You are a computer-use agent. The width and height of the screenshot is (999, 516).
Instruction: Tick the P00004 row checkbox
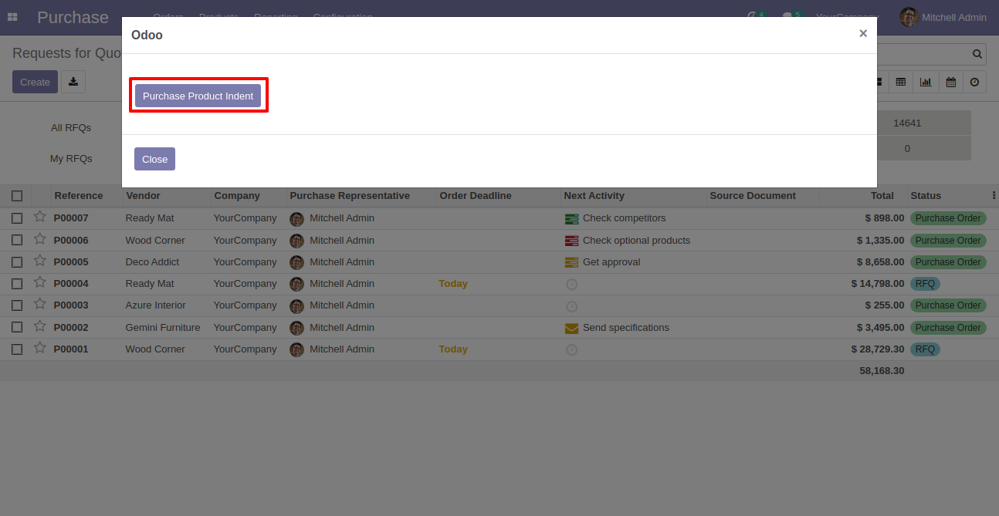pyautogui.click(x=17, y=284)
